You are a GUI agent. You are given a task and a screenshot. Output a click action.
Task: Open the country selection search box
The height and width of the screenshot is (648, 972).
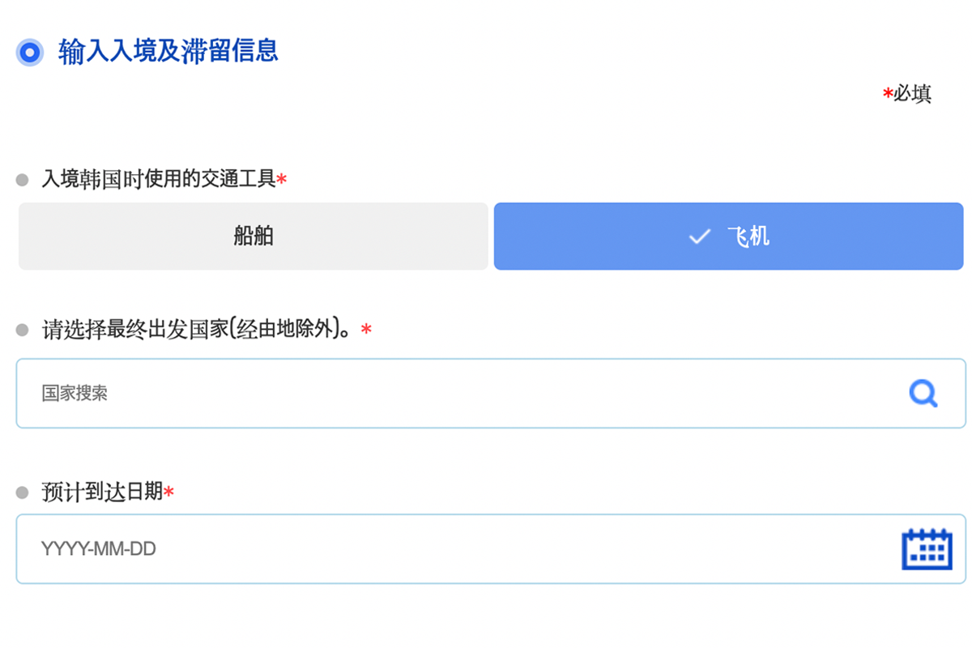(486, 394)
